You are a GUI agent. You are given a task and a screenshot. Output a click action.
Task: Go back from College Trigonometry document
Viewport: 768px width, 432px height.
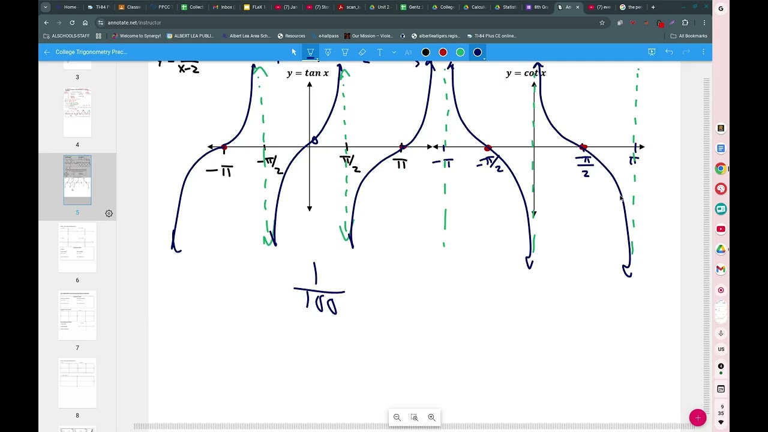(47, 52)
